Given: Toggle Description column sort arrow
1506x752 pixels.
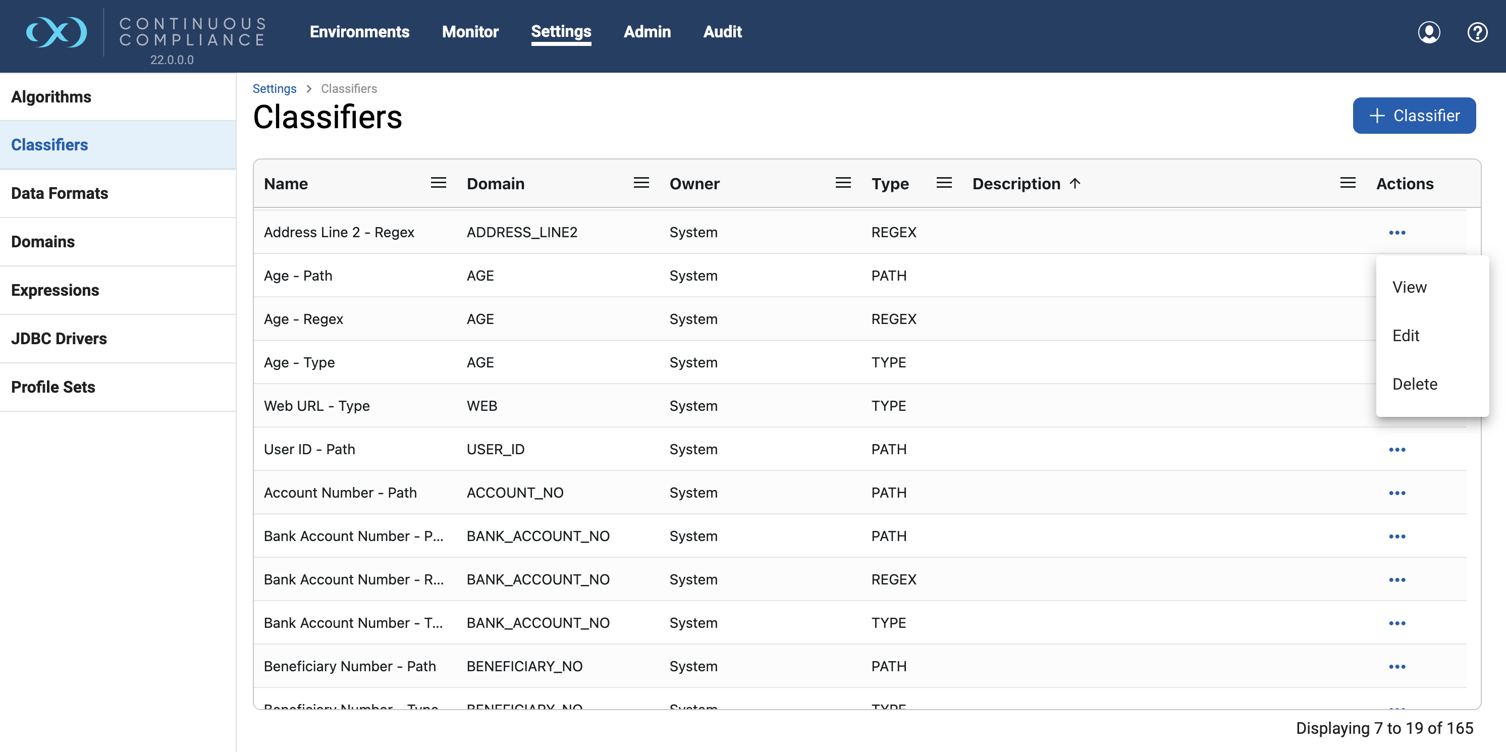Looking at the screenshot, I should [1074, 183].
